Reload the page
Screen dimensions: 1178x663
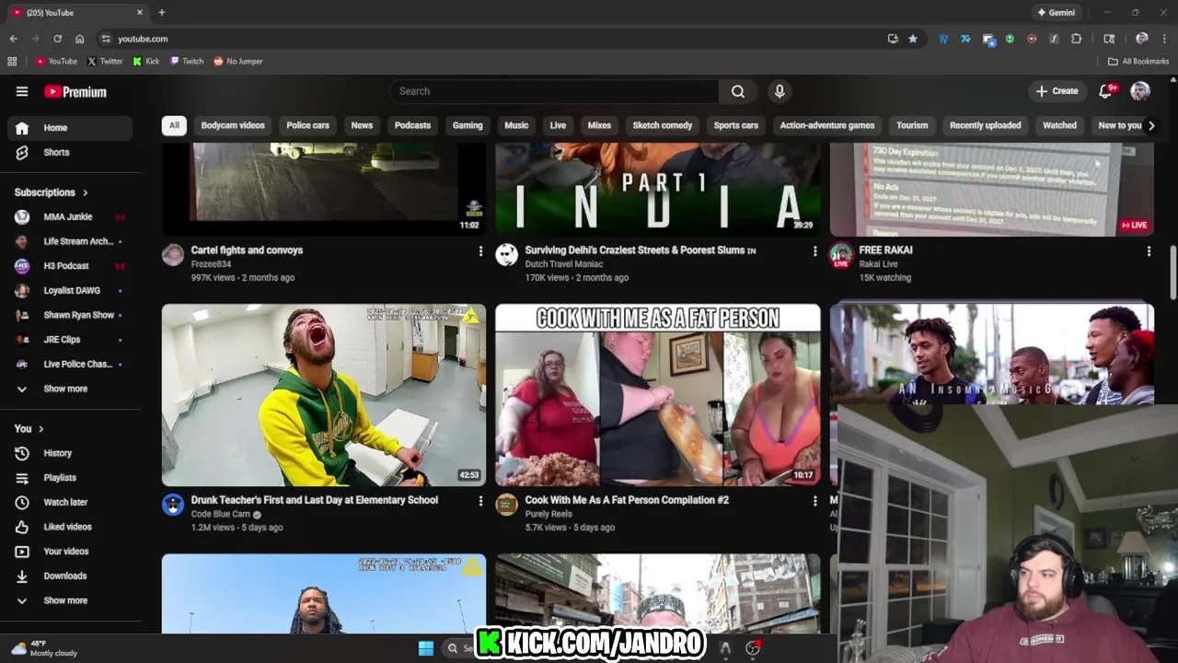point(57,39)
